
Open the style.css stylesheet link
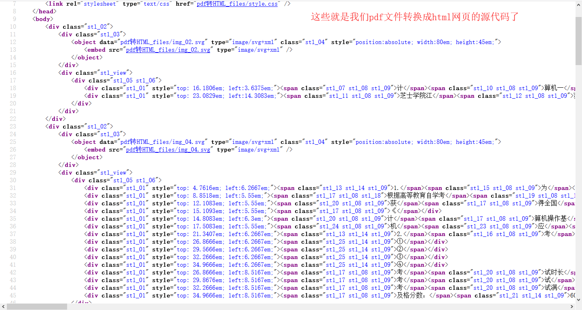click(x=237, y=4)
